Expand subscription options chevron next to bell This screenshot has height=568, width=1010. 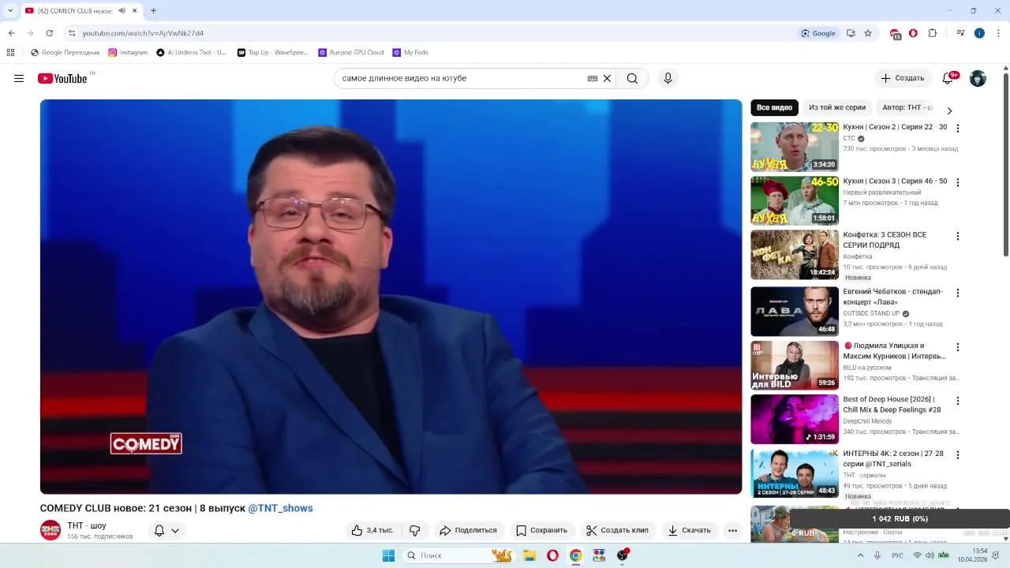click(x=175, y=530)
